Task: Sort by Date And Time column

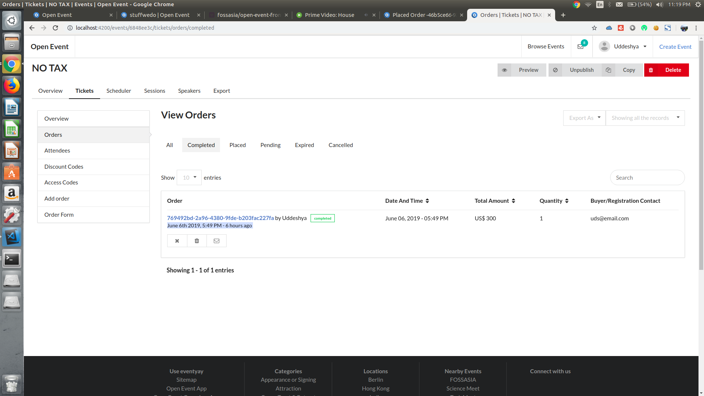Action: tap(407, 201)
